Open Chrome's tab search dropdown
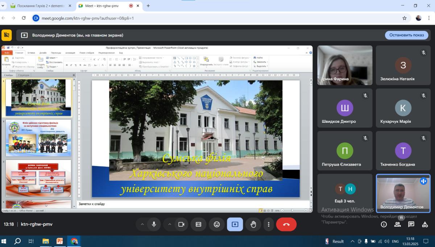This screenshot has width=435, height=247. (4, 6)
